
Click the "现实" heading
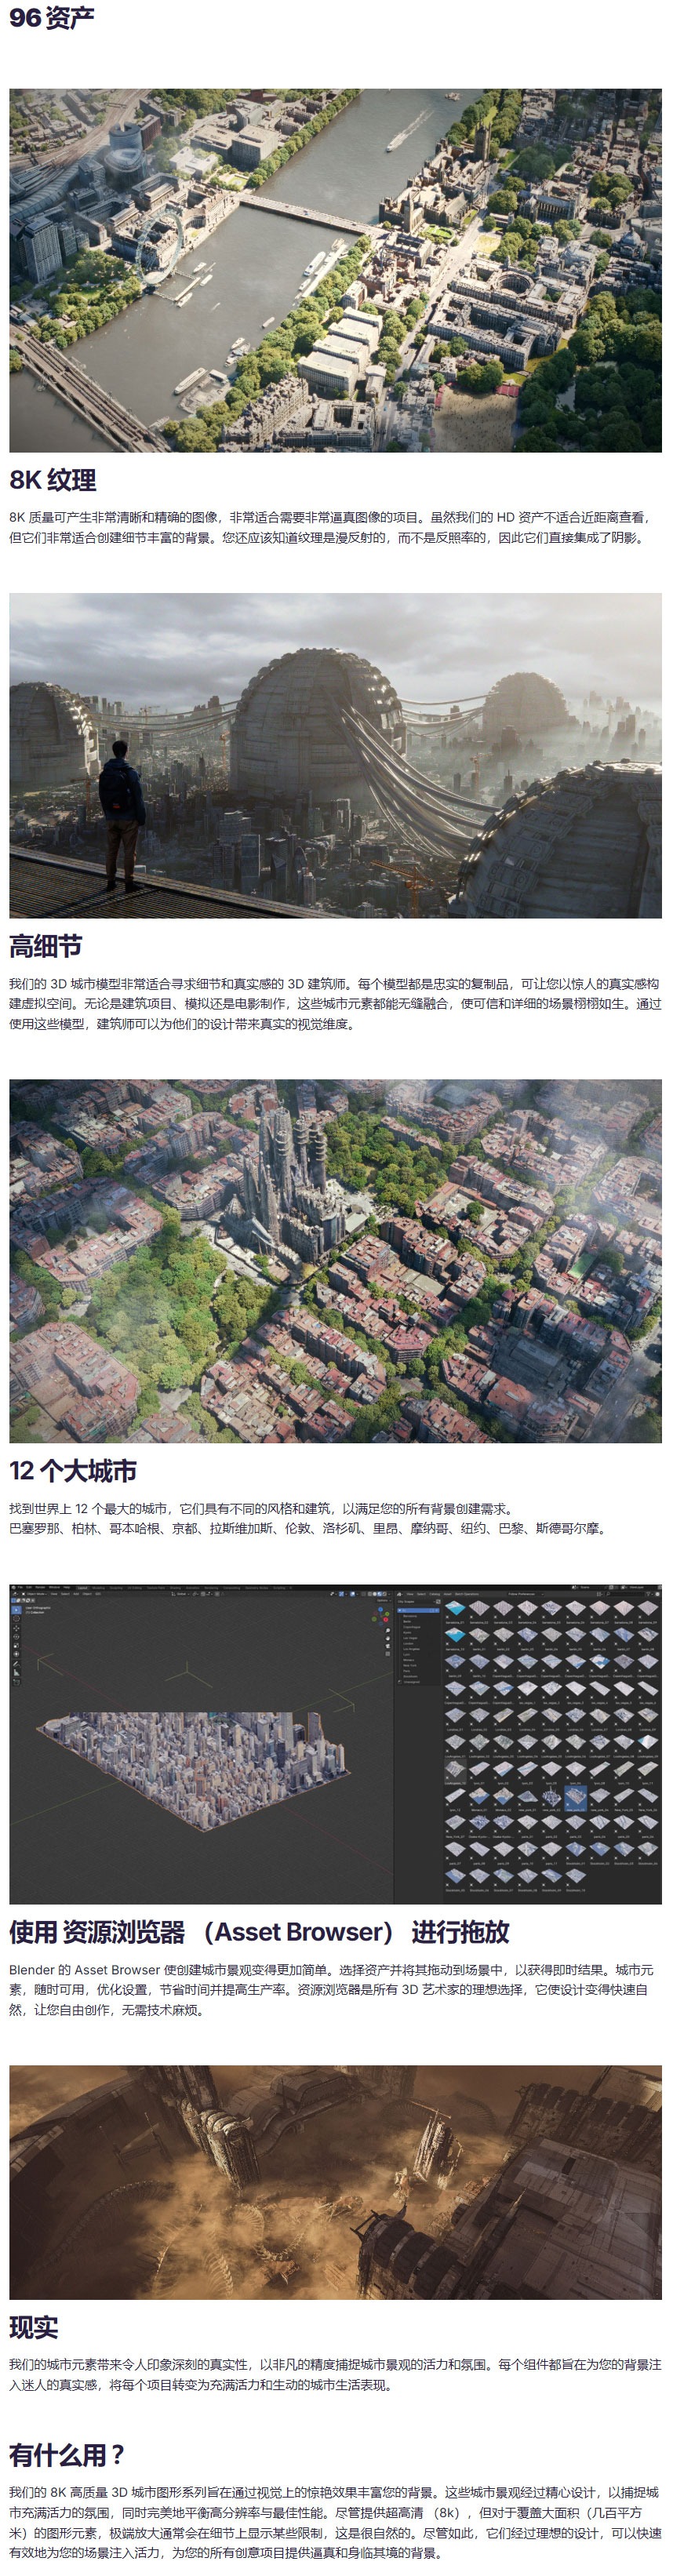pyautogui.click(x=34, y=2327)
